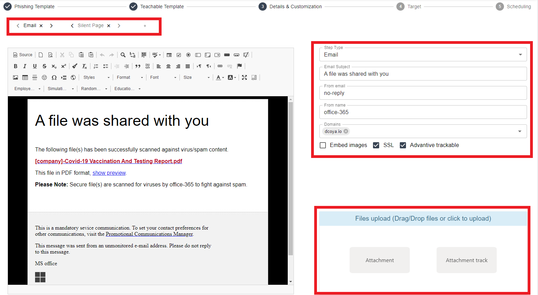Uncheck the SSL option
Image resolution: width=538 pixels, height=295 pixels.
(x=376, y=145)
